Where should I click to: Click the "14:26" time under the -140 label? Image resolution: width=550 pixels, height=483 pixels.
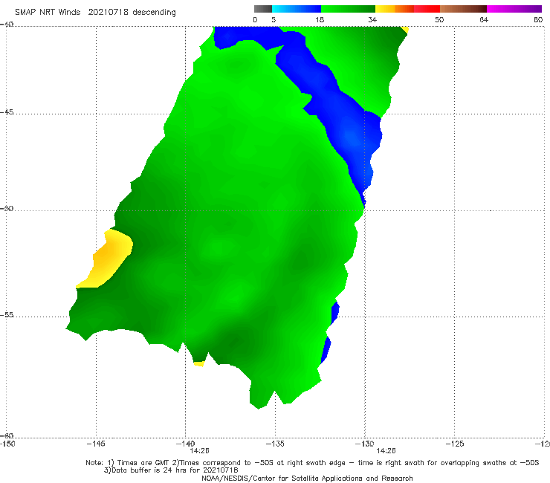coord(200,451)
